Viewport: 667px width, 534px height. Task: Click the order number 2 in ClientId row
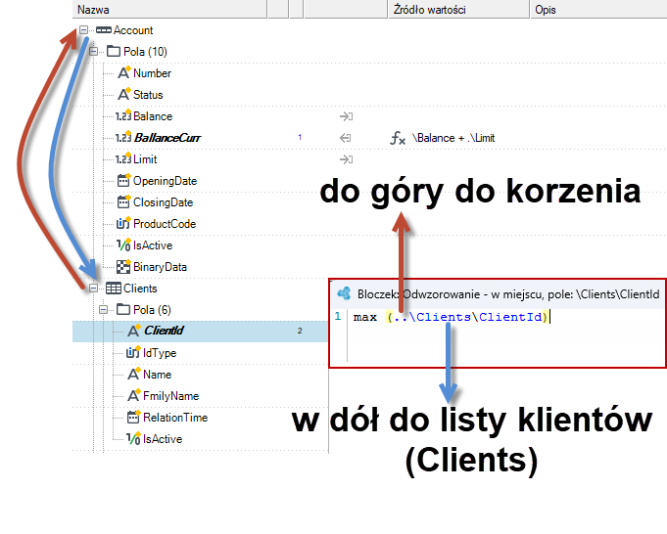click(x=300, y=331)
